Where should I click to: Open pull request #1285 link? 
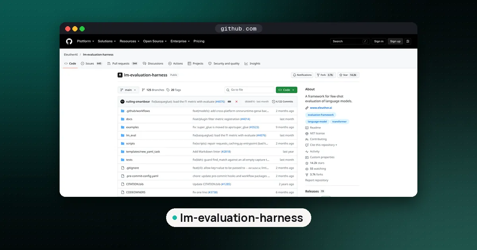pos(226,184)
